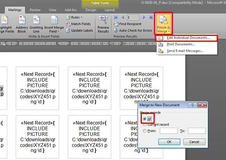Click the Edit Individual Documents icon
Screen dimensions: 226x160
tap(161, 38)
